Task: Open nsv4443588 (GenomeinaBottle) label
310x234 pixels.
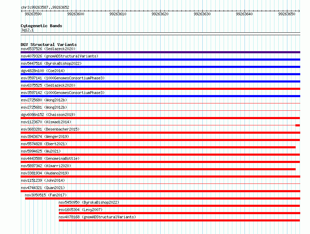Action: pyautogui.click(x=50, y=158)
